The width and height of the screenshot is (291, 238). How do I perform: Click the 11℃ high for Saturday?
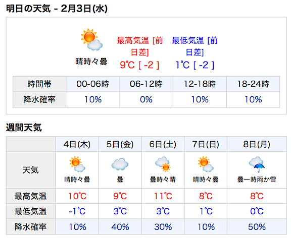coord(163,196)
